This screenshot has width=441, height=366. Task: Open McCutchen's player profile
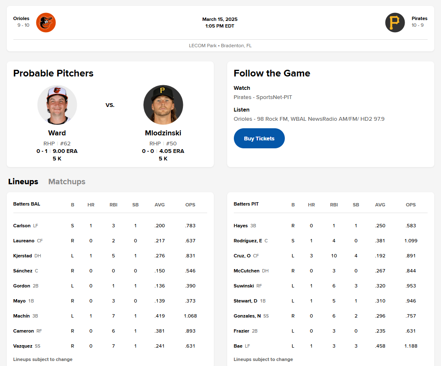coord(246,271)
